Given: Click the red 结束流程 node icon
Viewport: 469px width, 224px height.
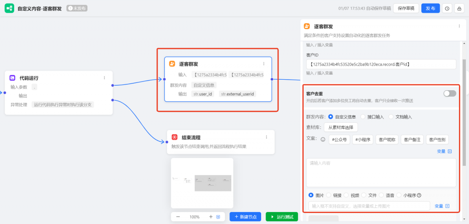Looking at the screenshot, I should pos(175,137).
